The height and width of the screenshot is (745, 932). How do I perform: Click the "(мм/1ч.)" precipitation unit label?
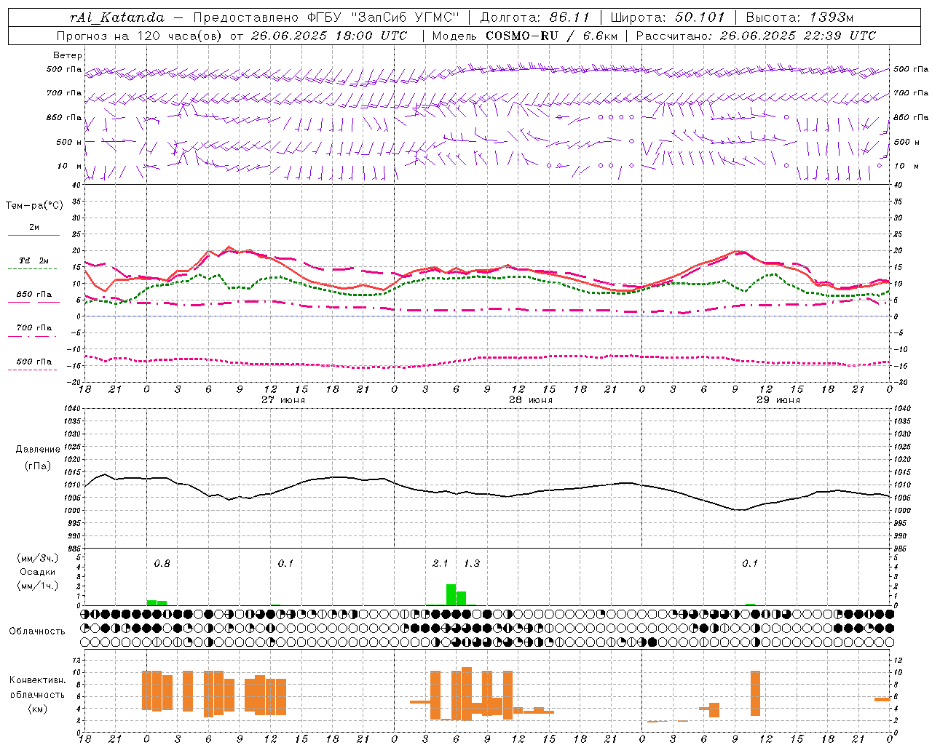tap(38, 586)
